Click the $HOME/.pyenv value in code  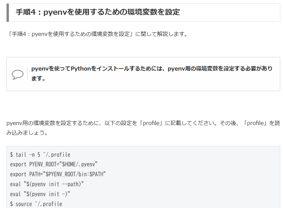[80, 164]
